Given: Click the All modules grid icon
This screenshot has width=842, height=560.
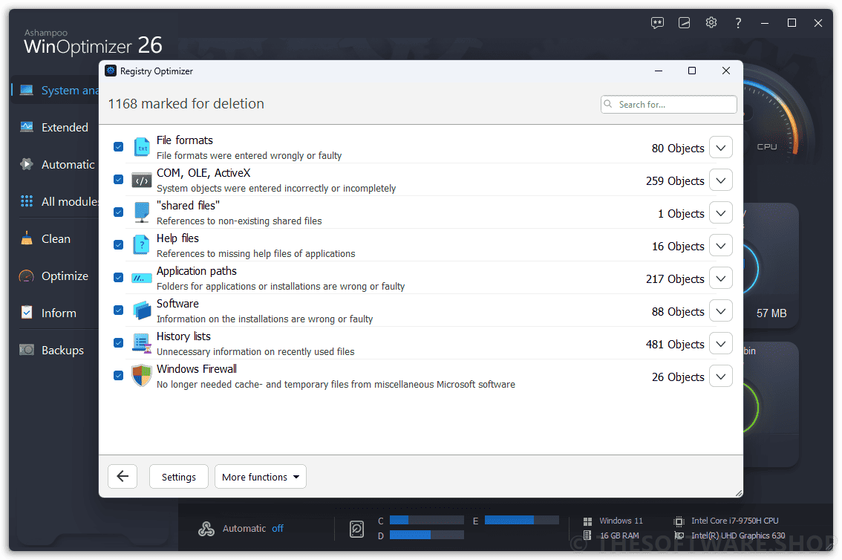Looking at the screenshot, I should point(26,201).
